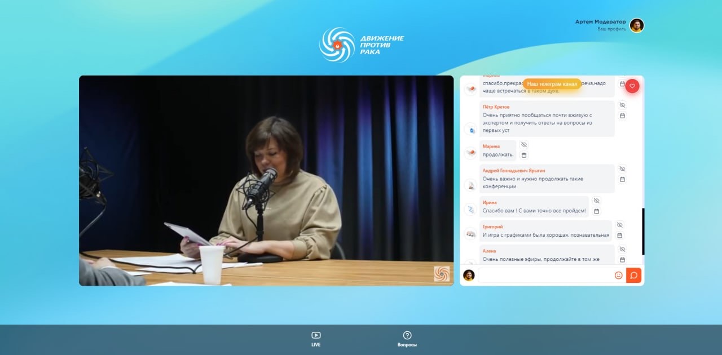Viewport: 722px width, 355px height.
Task: Switch to the LIVE tab
Action: 316,339
